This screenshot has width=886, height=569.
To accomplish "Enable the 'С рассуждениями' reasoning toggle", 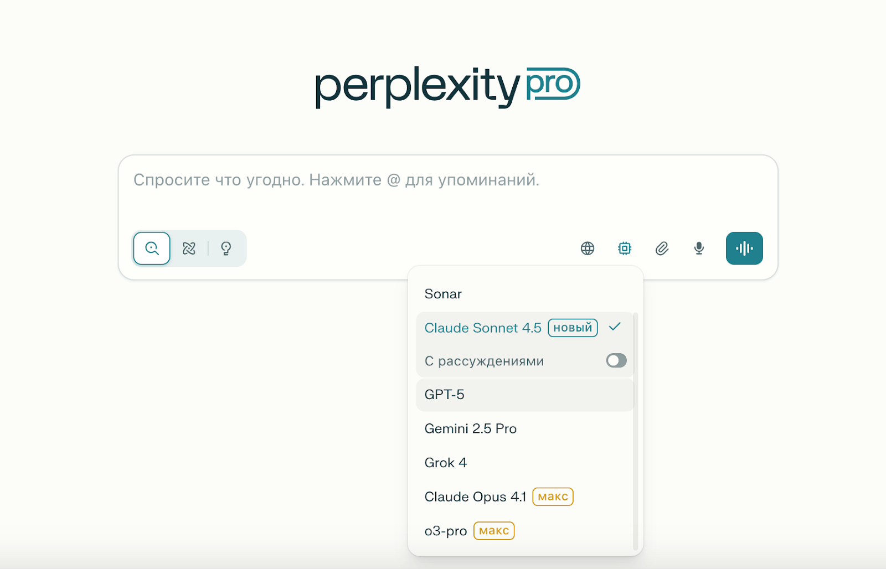I will click(x=616, y=360).
